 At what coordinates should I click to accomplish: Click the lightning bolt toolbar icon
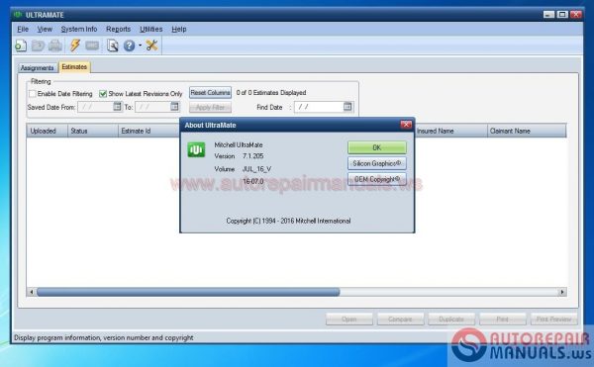coord(75,46)
